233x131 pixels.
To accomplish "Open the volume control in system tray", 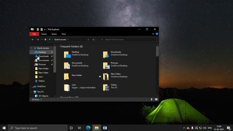I will tap(205, 128).
